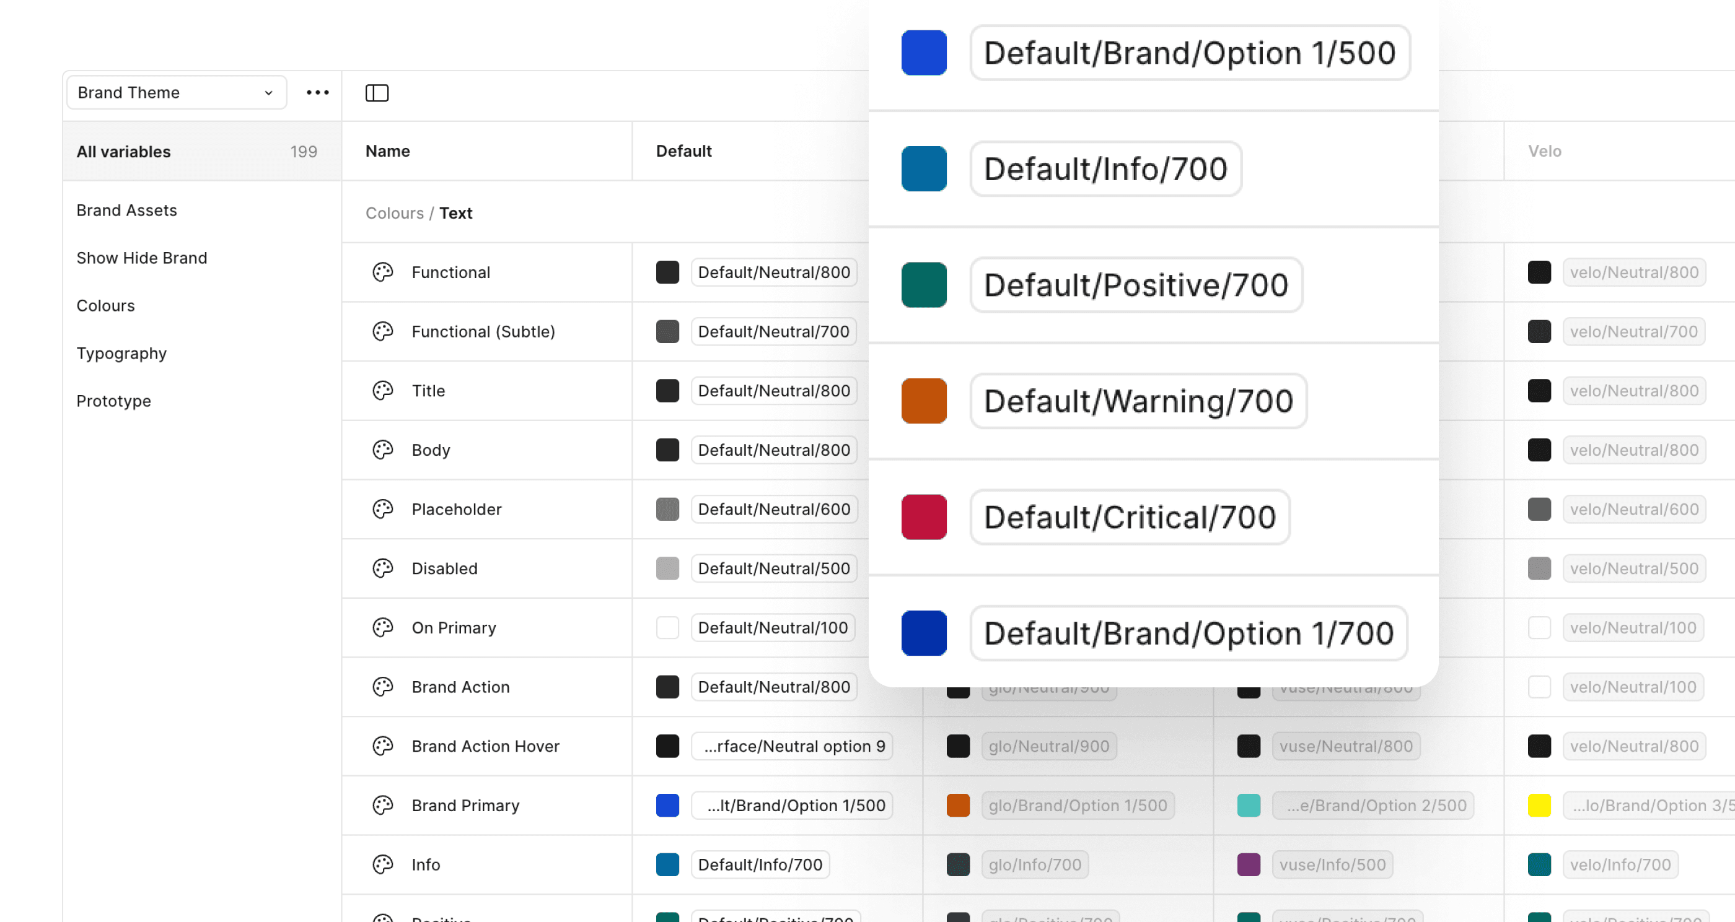Click palette icon beside Brand Primary
Screen dimensions: 1735x922
click(382, 805)
